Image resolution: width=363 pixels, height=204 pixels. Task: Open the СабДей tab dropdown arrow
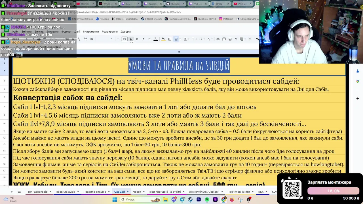(x=128, y=192)
